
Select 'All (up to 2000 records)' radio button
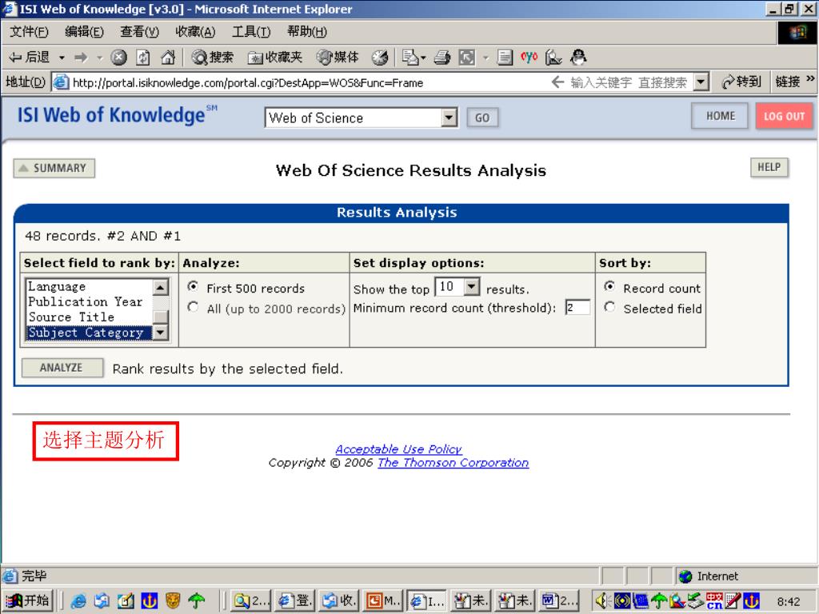(x=193, y=307)
